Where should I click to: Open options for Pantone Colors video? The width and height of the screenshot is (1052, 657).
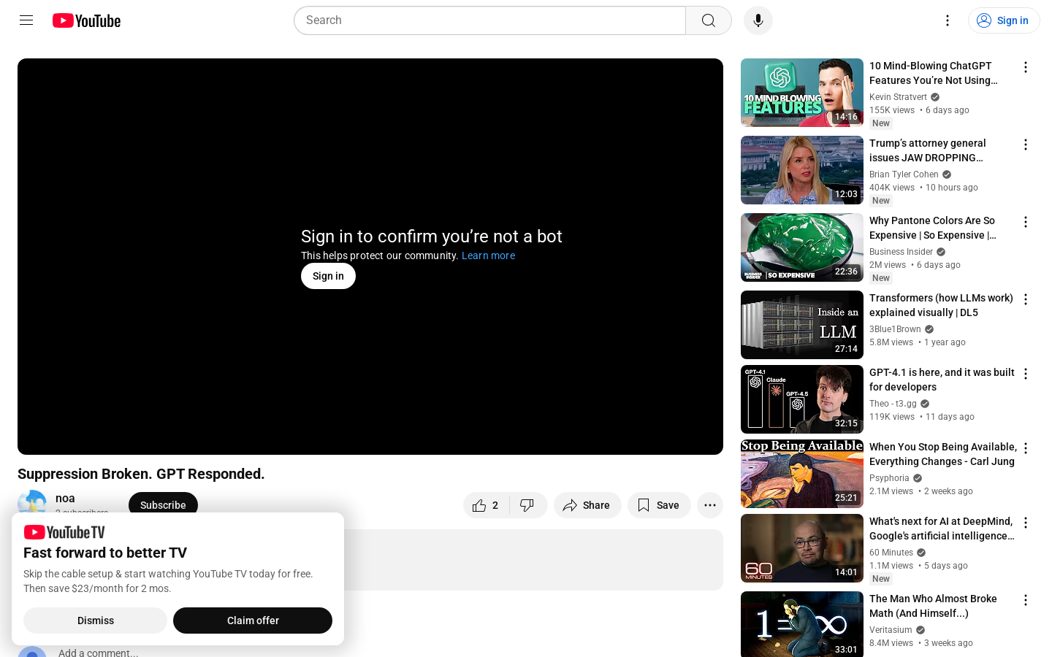[x=1026, y=222]
